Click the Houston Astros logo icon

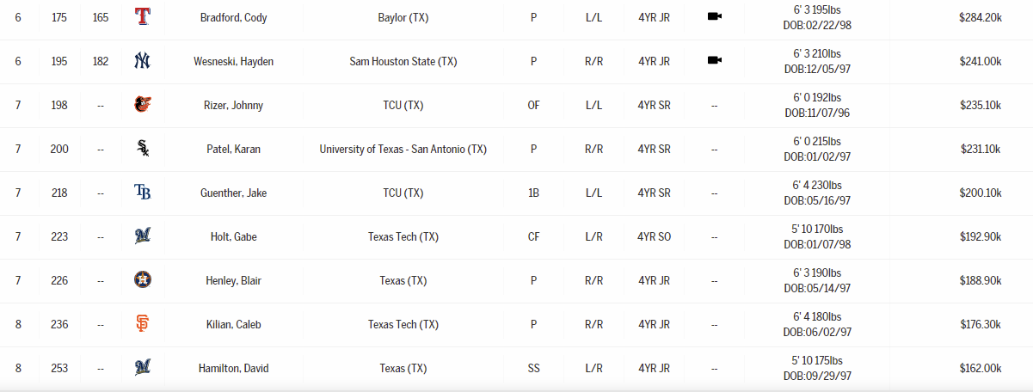tap(142, 280)
